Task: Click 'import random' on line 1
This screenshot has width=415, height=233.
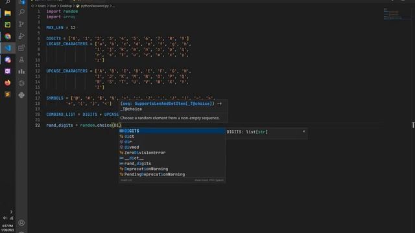Action: pyautogui.click(x=62, y=12)
